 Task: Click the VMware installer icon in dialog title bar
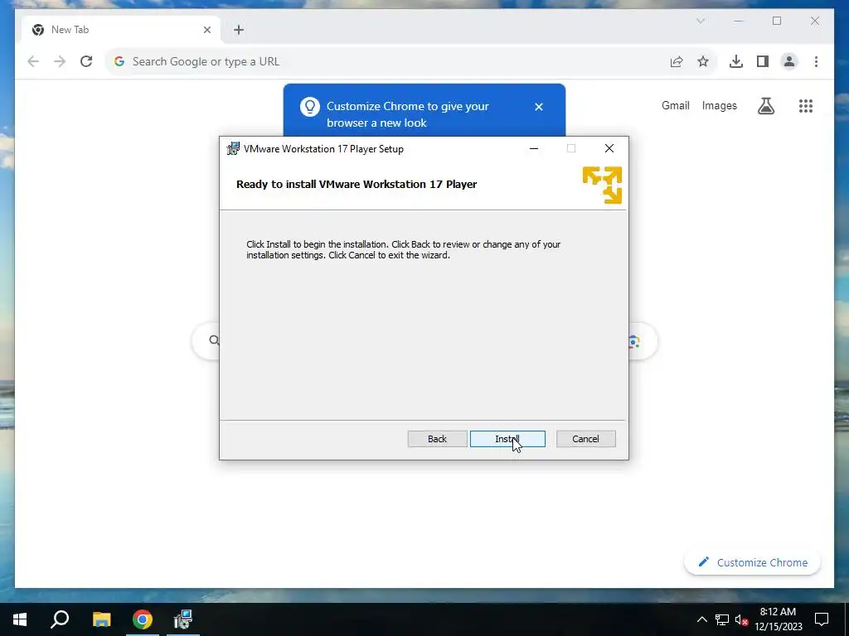[233, 148]
